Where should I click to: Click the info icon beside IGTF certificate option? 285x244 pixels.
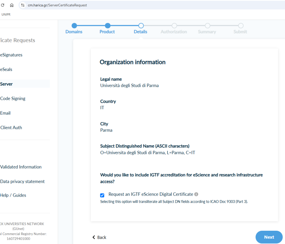(x=196, y=194)
